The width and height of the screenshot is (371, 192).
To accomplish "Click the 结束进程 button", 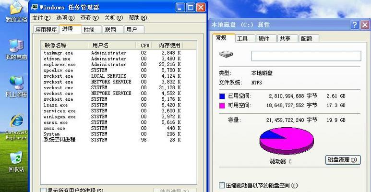I will 175,190.
